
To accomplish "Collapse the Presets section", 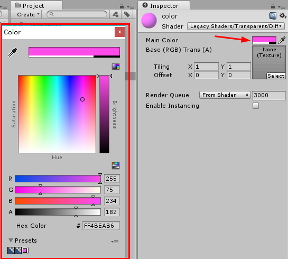I will (x=11, y=240).
